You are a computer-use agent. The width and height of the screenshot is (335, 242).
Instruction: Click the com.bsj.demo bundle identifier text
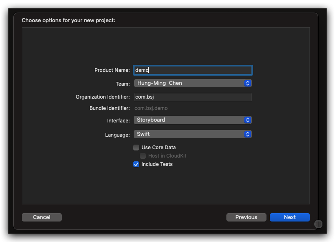click(151, 108)
